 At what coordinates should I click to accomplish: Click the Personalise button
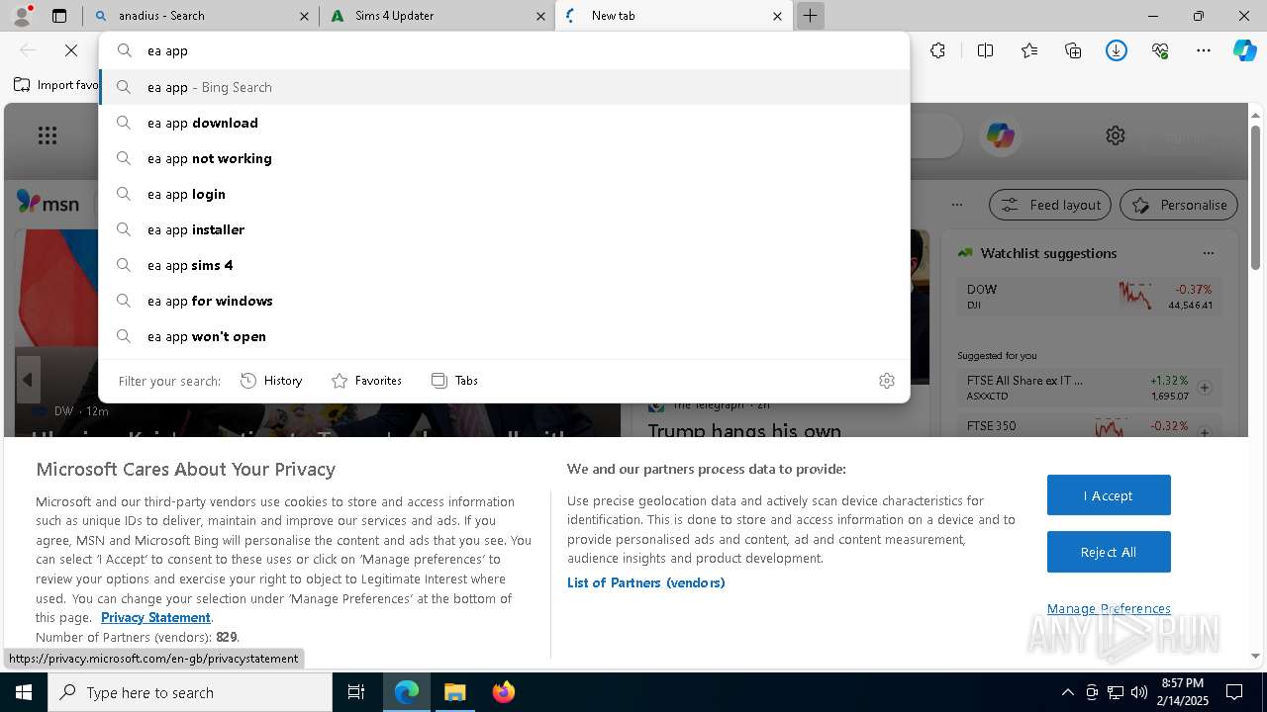pos(1179,205)
